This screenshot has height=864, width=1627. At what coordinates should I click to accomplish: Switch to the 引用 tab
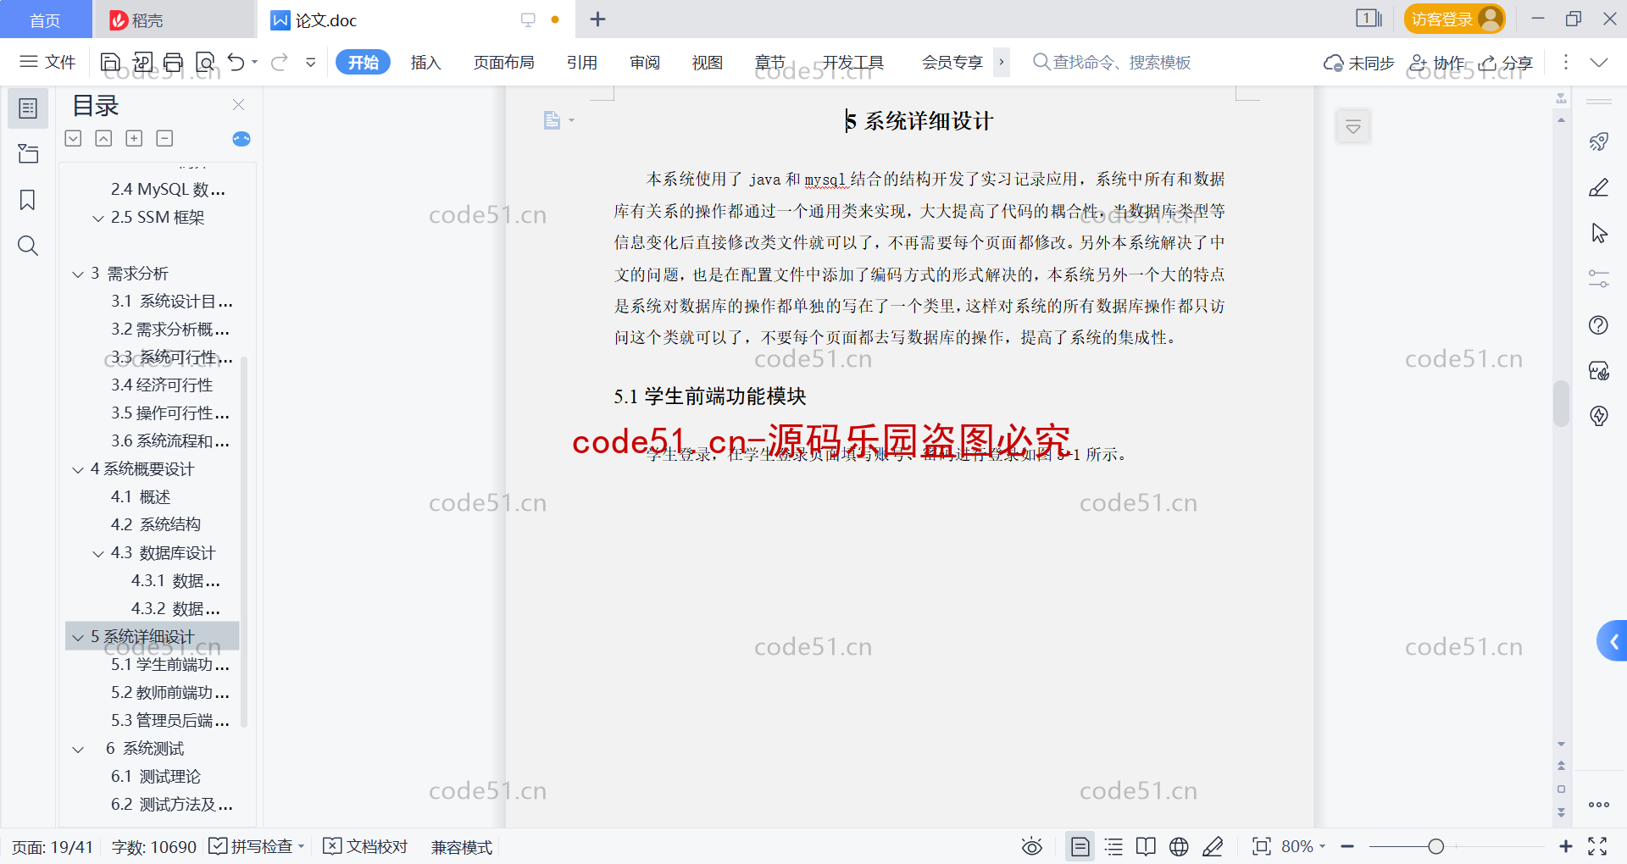[x=582, y=62]
